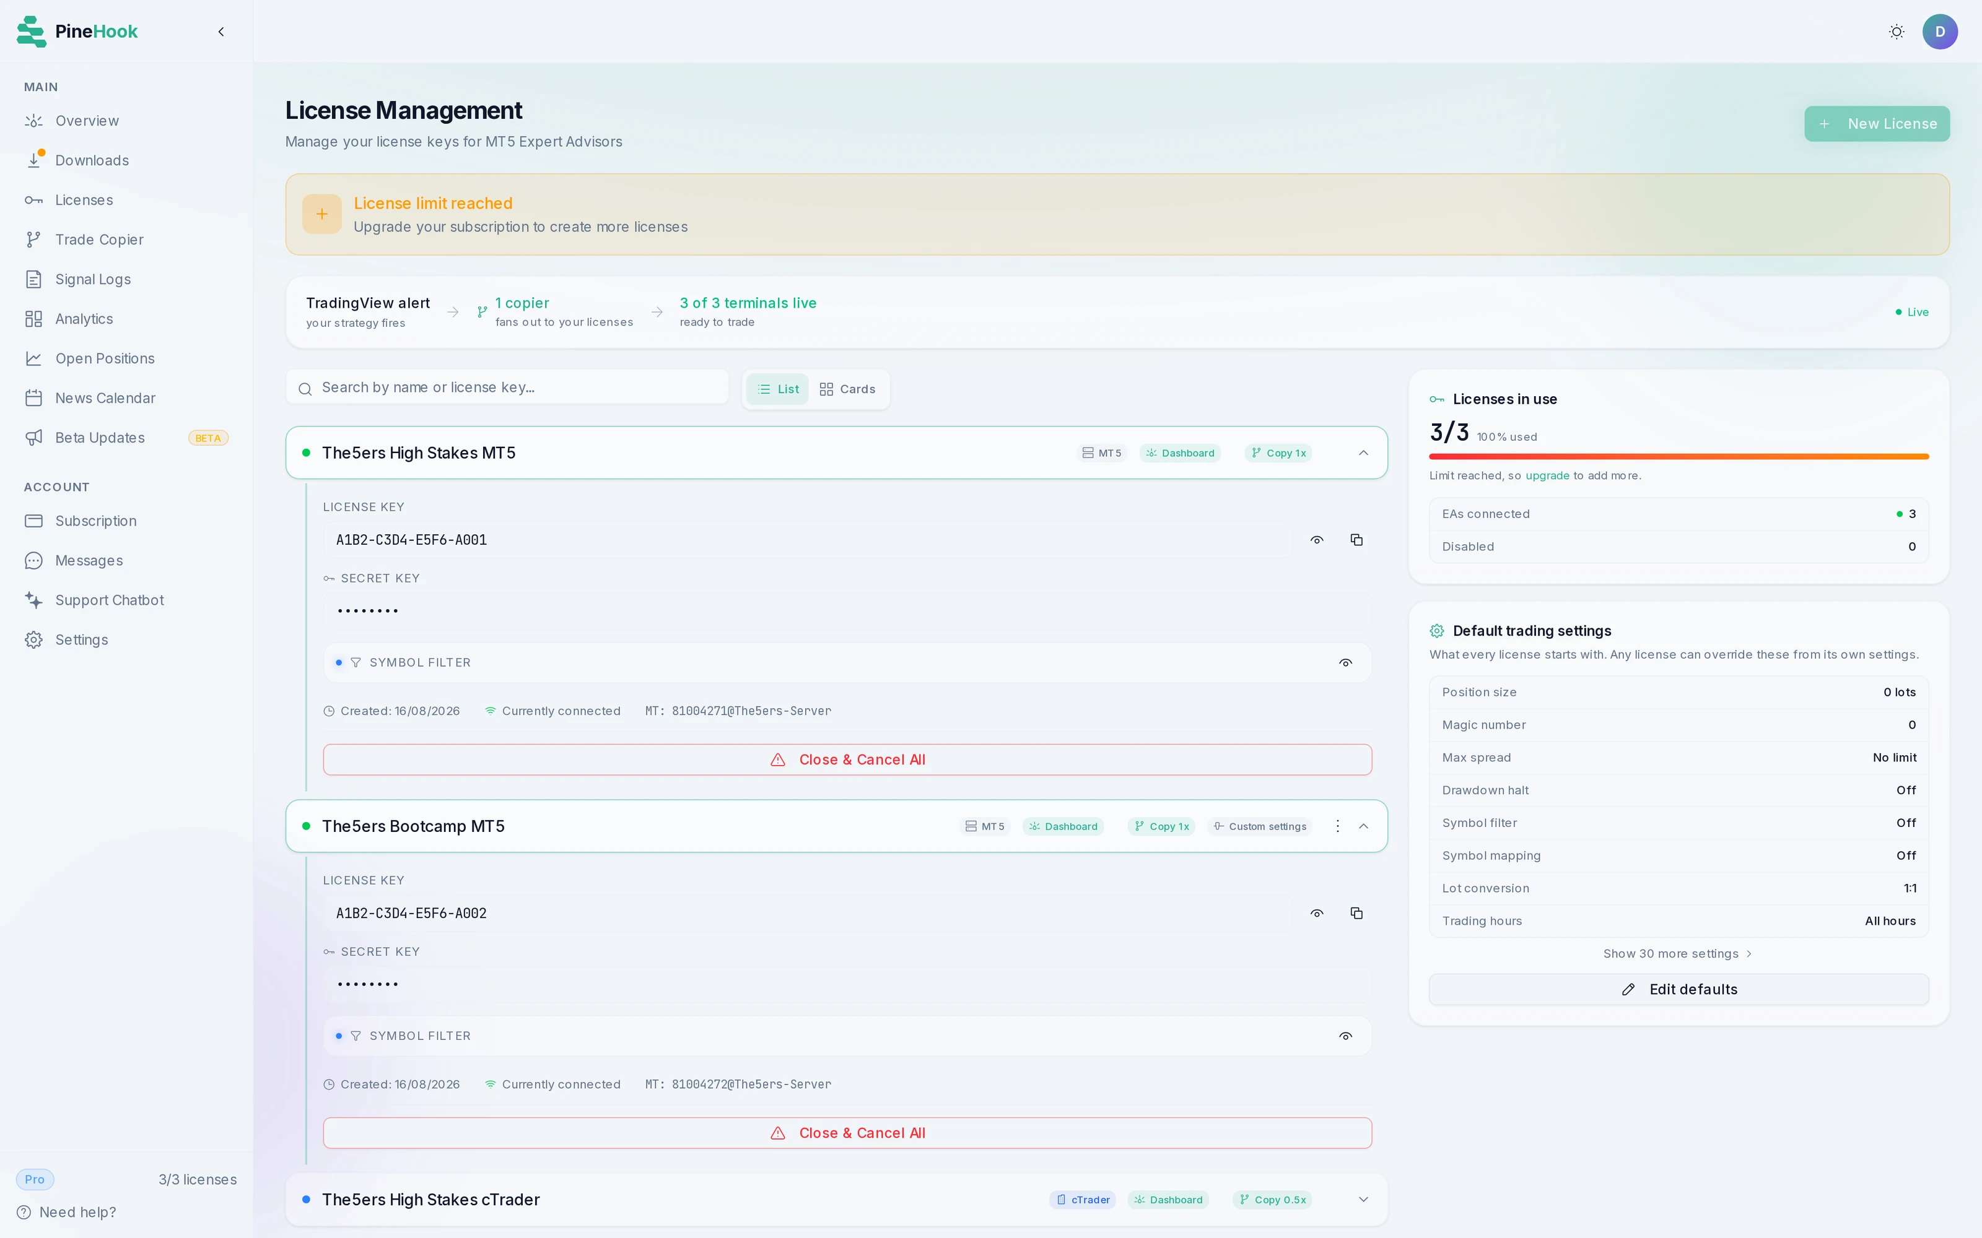
Task: Click the Edit defaults button
Action: tap(1679, 989)
